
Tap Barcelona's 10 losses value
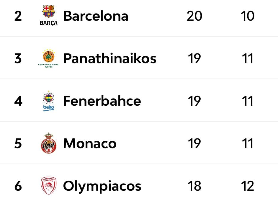[x=248, y=16]
